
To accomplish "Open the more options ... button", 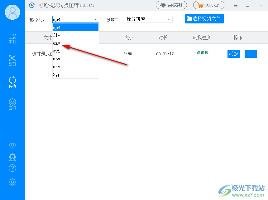I will 251,54.
